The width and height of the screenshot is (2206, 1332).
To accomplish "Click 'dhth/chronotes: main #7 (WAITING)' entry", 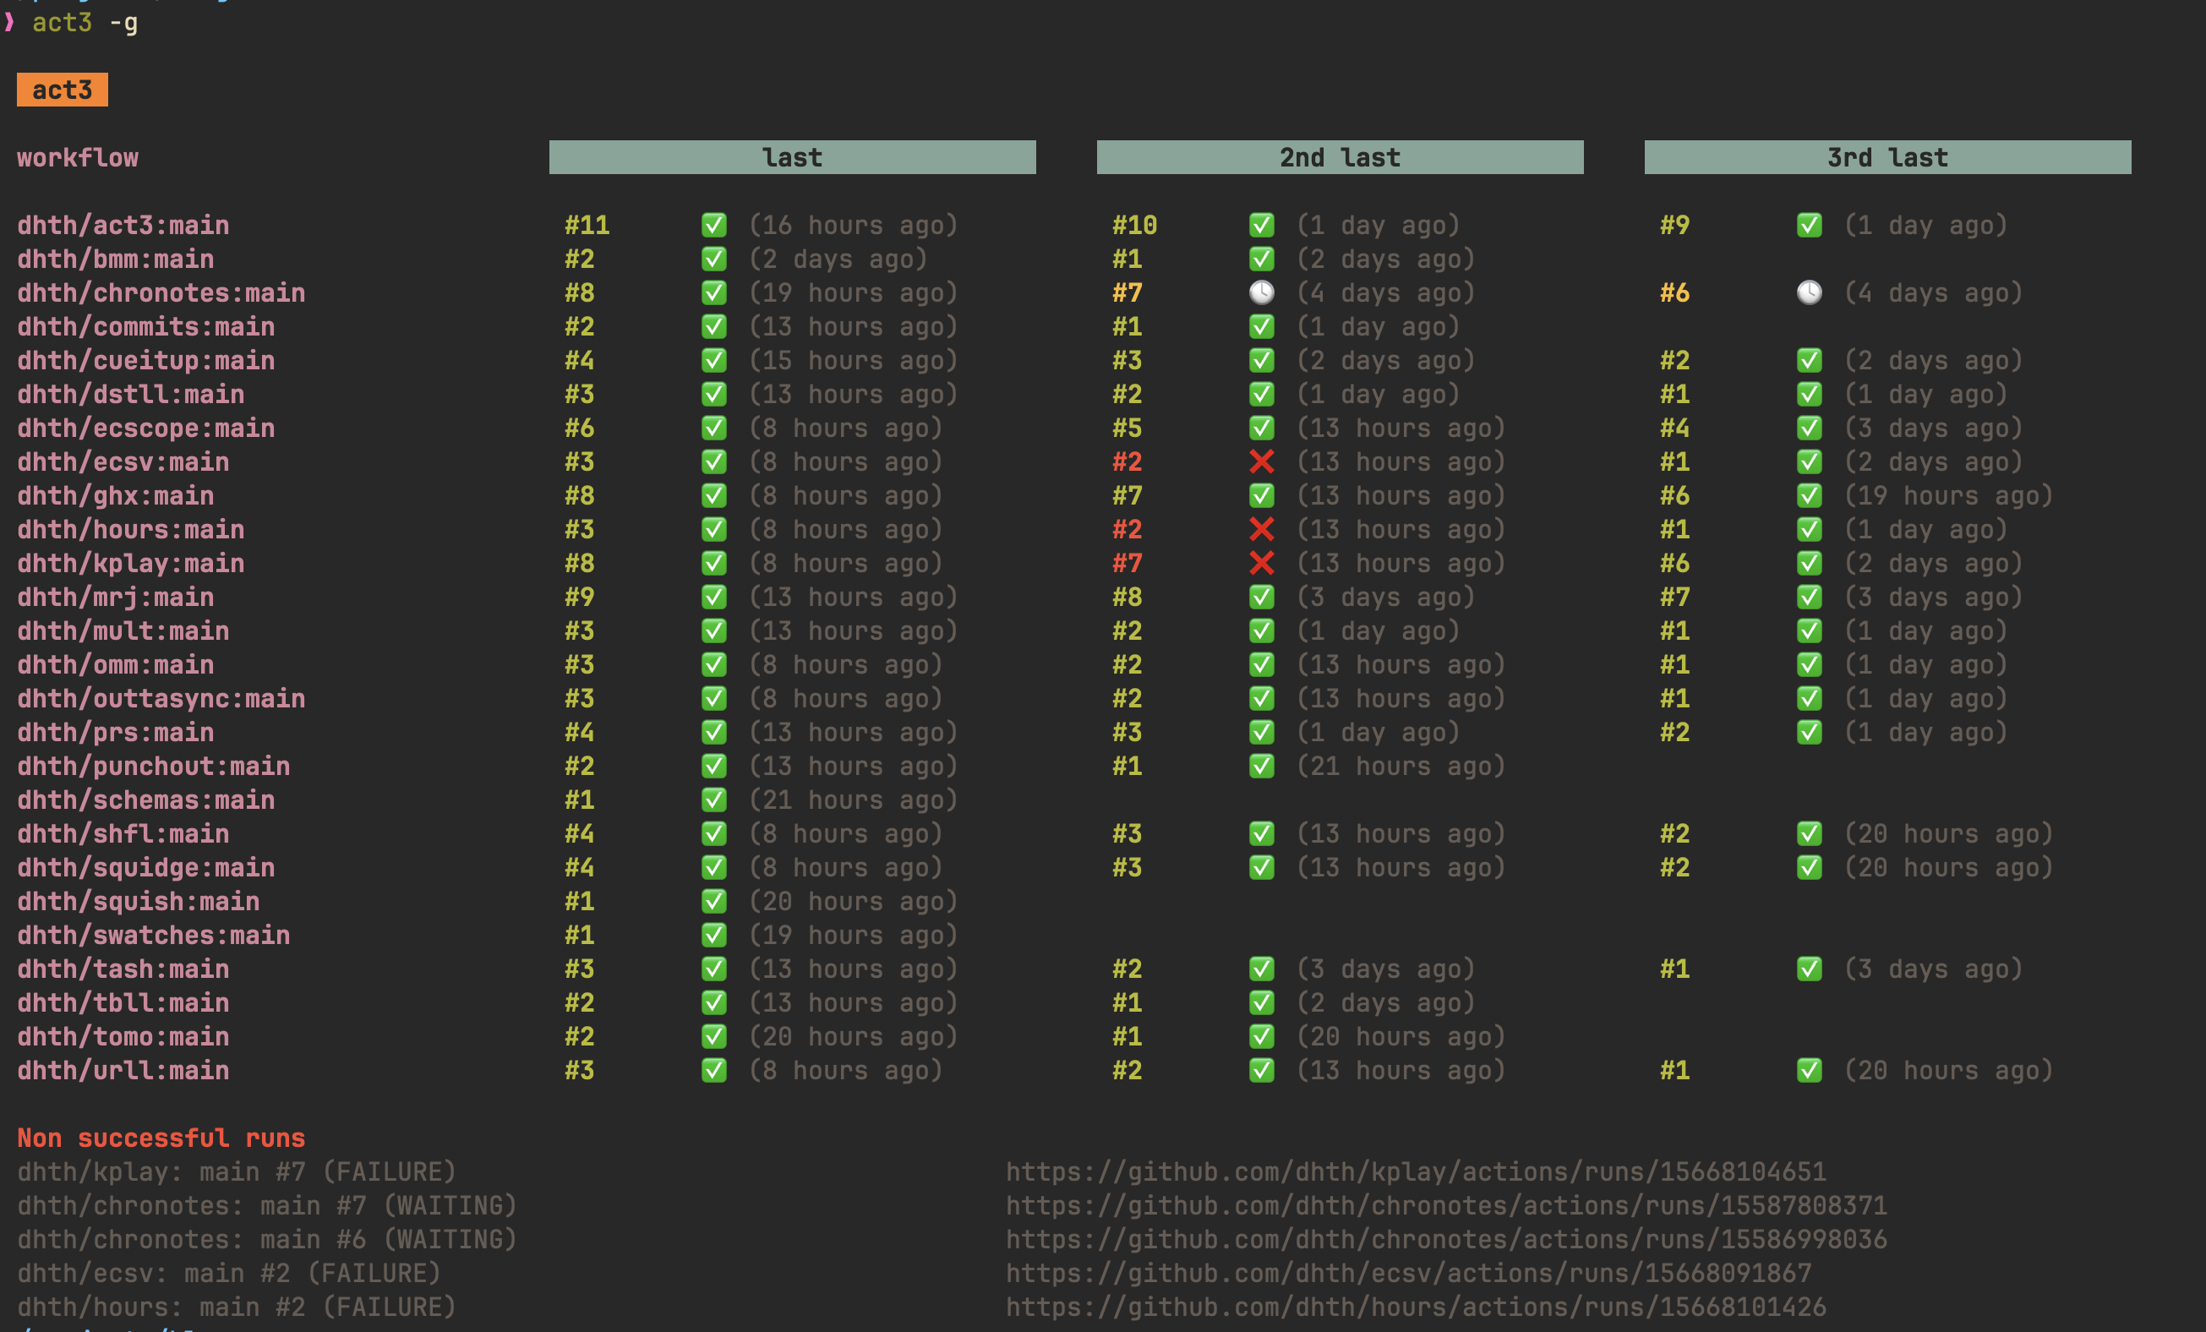I will (x=267, y=1206).
